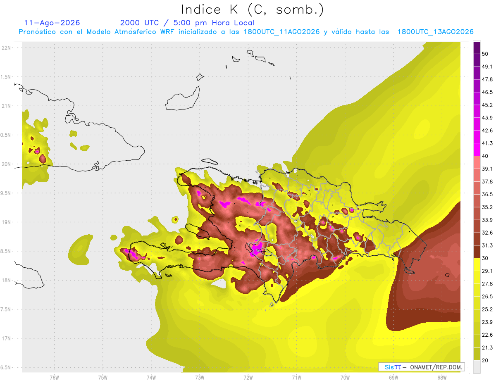
Task: Click the "45.2" color bar label
Action: 487,105
